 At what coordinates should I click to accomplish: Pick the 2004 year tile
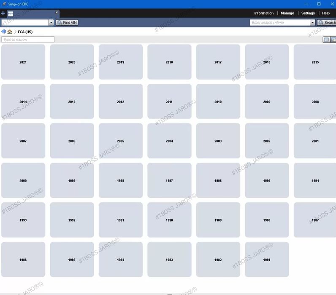click(169, 141)
